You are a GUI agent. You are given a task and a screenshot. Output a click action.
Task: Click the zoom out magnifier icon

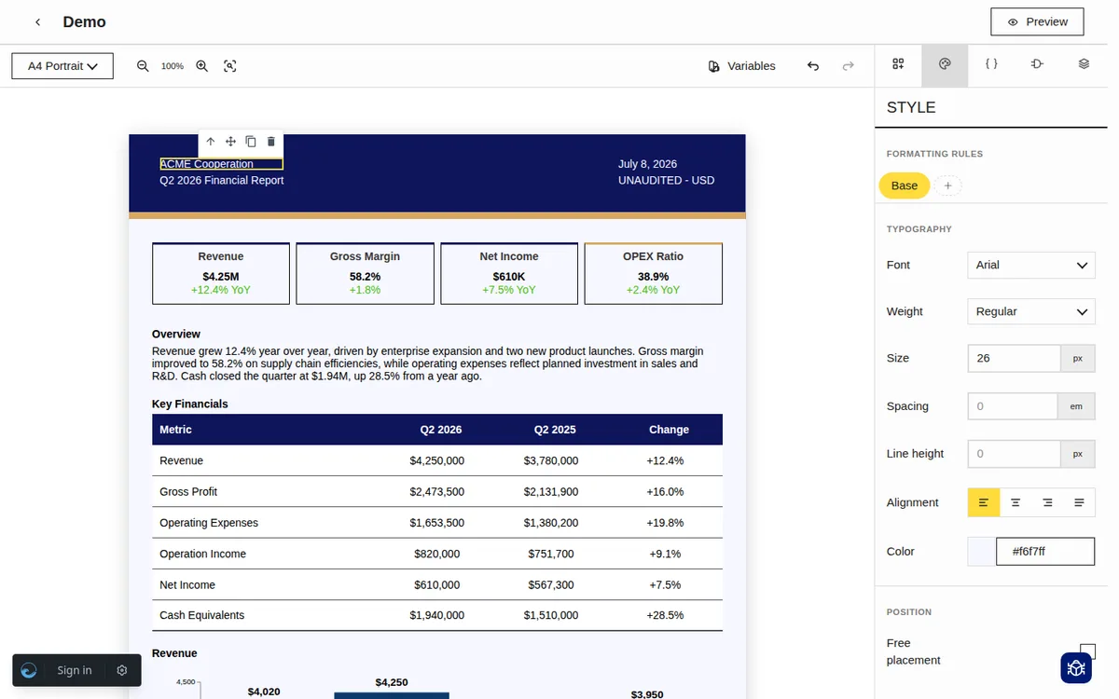(x=143, y=66)
